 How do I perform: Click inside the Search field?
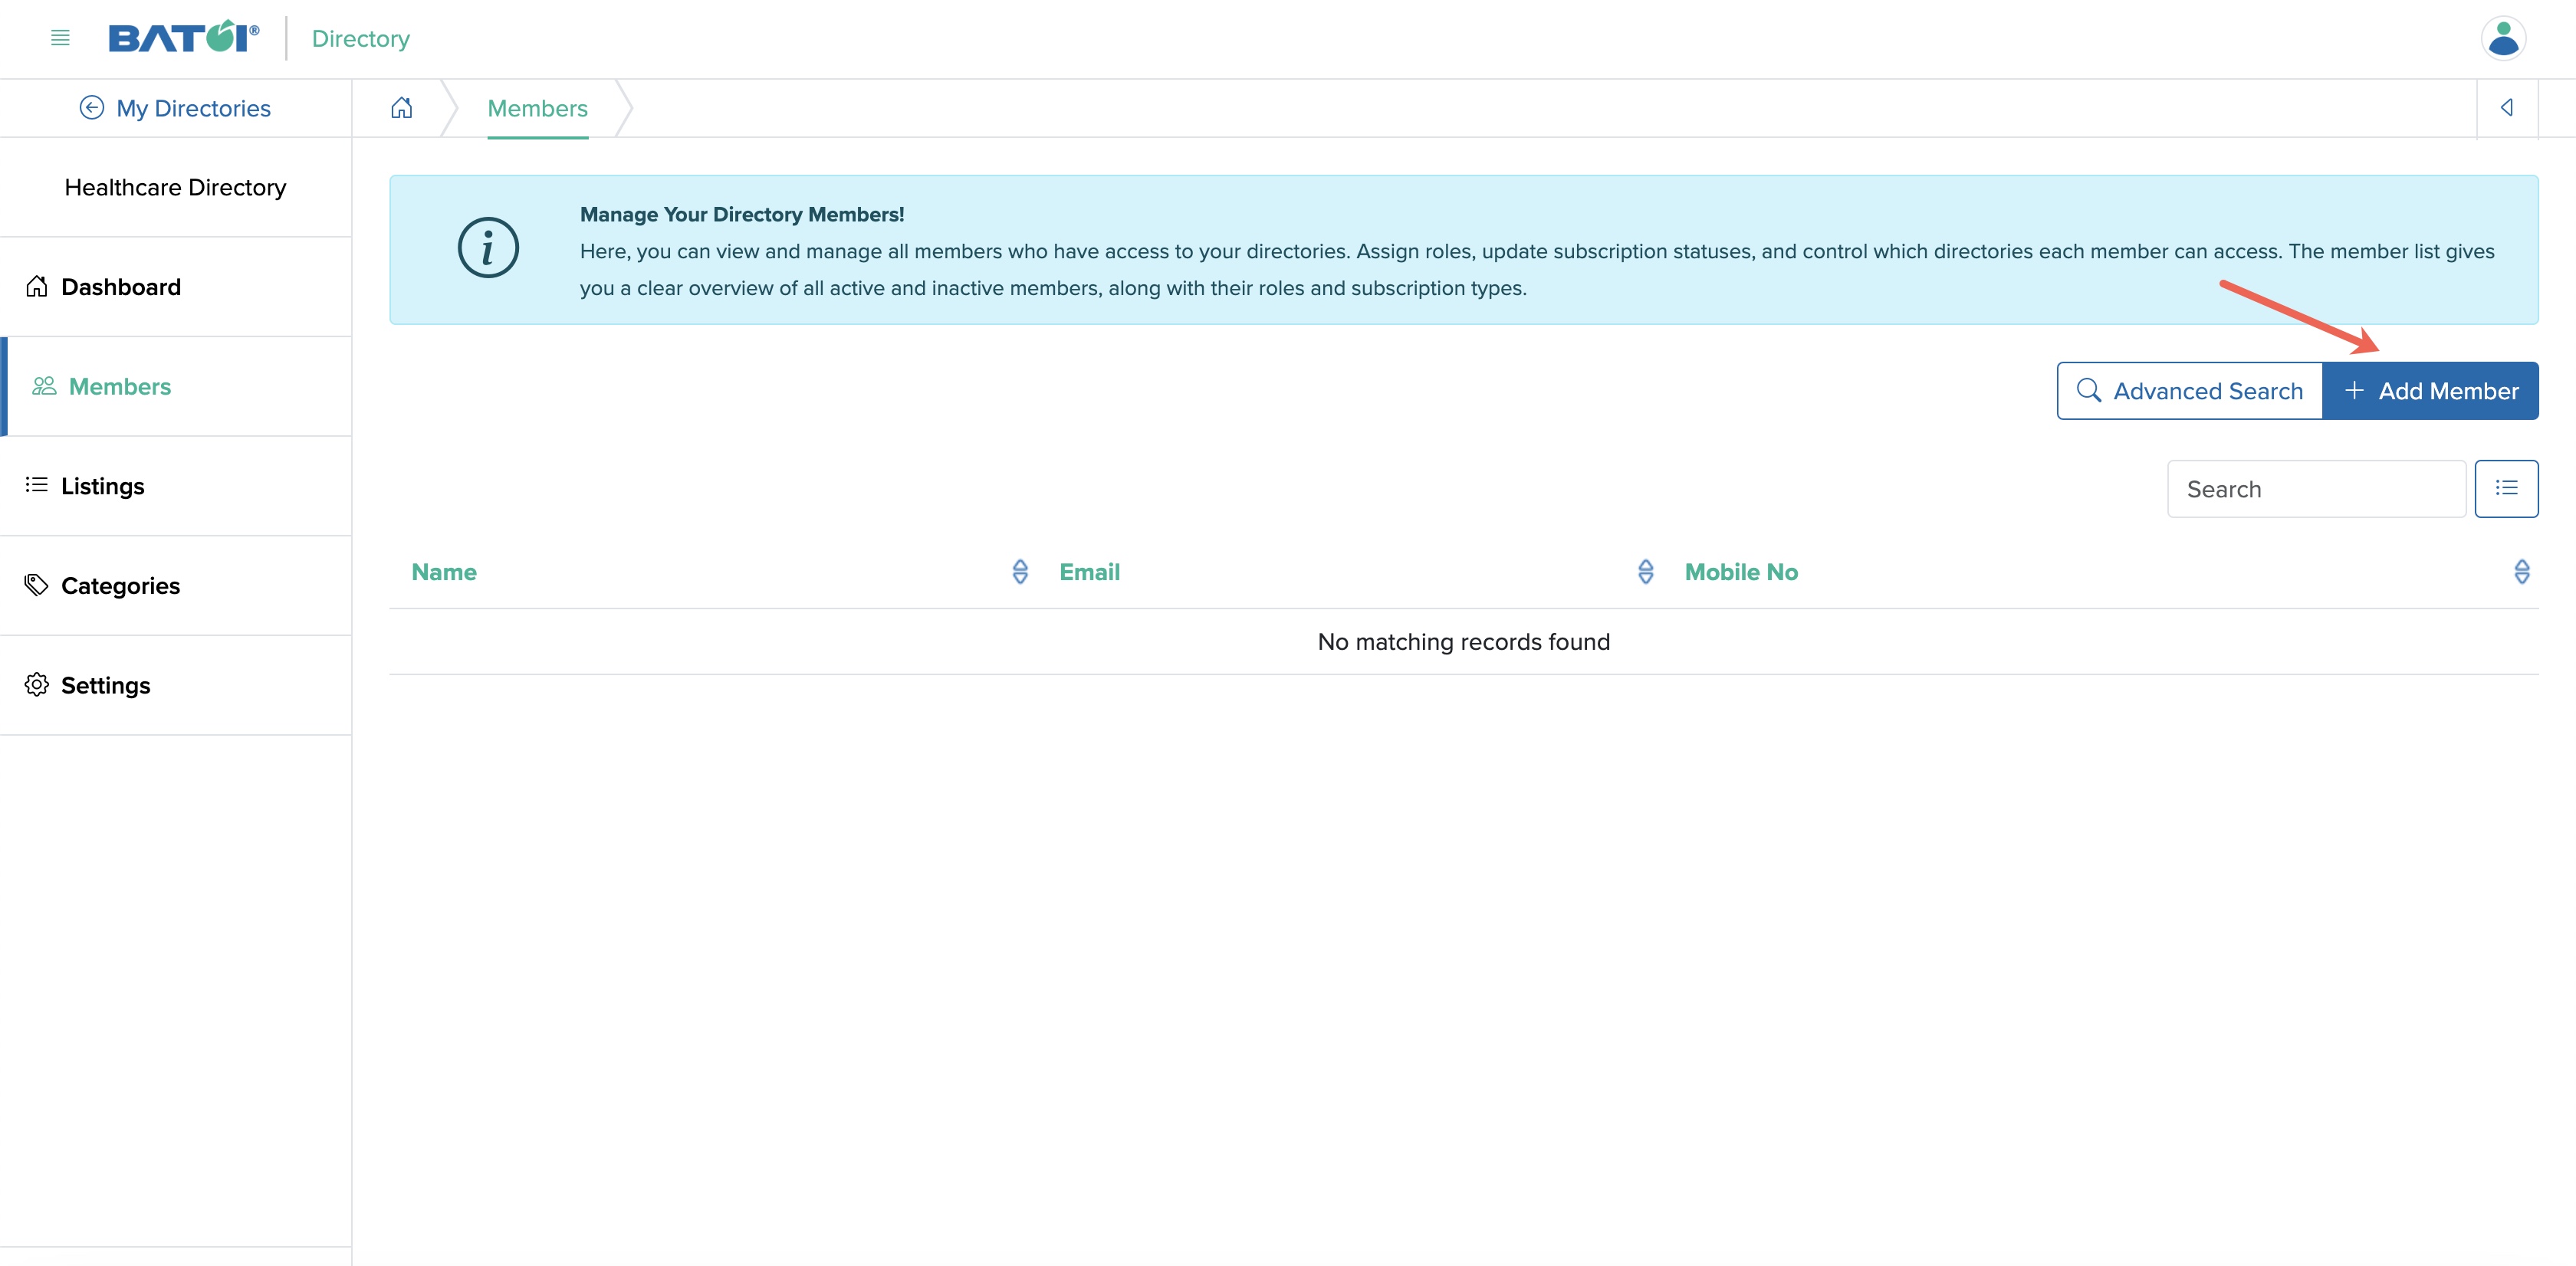pyautogui.click(x=2315, y=489)
